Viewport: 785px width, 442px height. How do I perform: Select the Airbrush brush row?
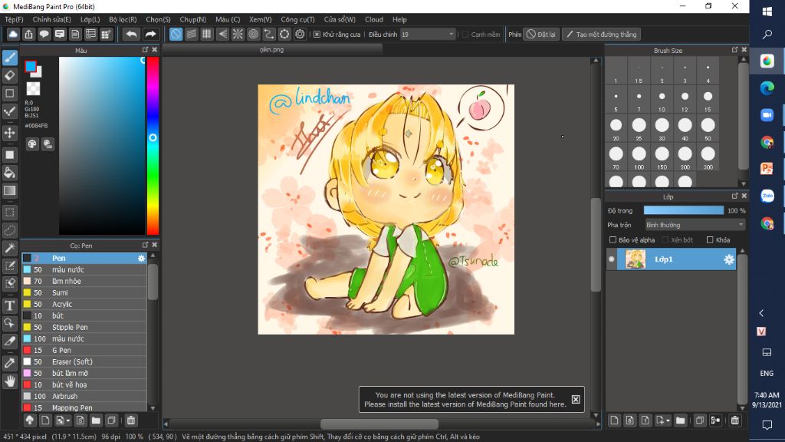click(x=84, y=397)
